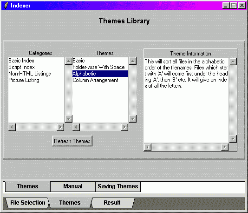This screenshot has width=248, height=213.
Task: Go to the File Selection tab
Action: tap(28, 203)
